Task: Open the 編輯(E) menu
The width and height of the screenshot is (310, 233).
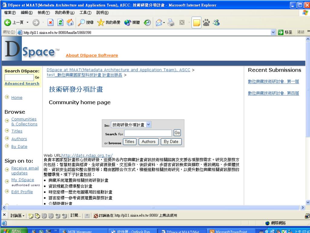Action: 27,13
